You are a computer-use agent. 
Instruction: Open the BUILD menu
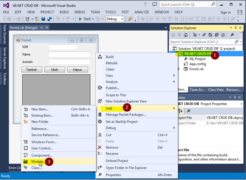pos(64,12)
